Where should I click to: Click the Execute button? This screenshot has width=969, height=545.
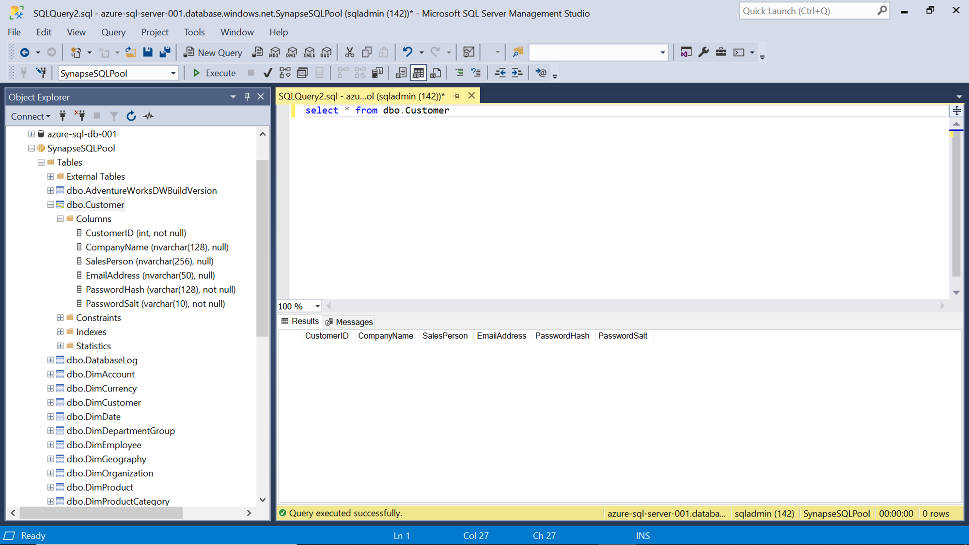[x=214, y=73]
